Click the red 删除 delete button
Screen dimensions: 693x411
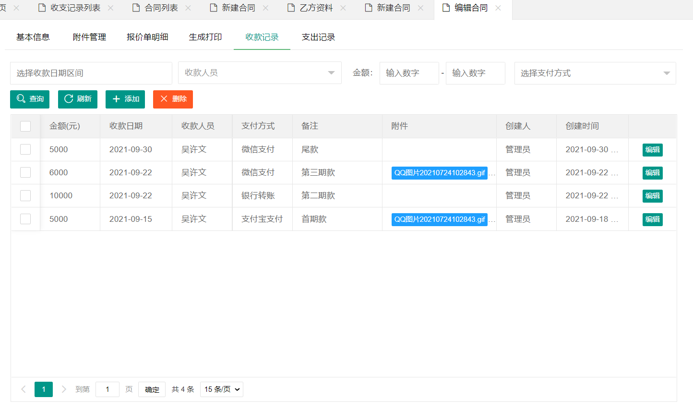[173, 99]
